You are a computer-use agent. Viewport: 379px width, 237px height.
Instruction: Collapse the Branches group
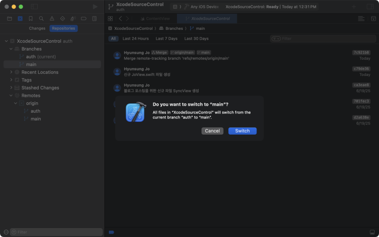tap(11, 49)
